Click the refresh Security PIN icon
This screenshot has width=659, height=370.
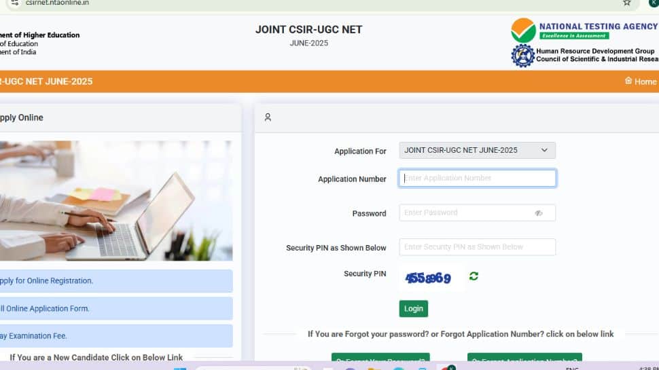(x=474, y=276)
